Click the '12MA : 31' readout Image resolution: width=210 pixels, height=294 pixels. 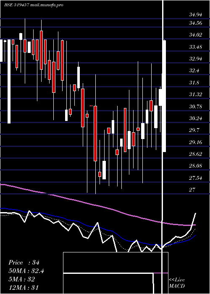click(24, 287)
